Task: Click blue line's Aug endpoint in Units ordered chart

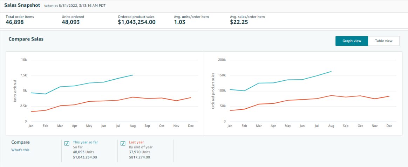Action: point(133,75)
